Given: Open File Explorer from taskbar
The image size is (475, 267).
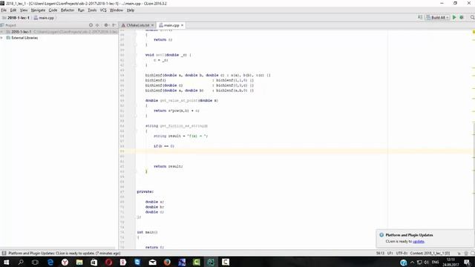Looking at the screenshot, I should (79, 262).
